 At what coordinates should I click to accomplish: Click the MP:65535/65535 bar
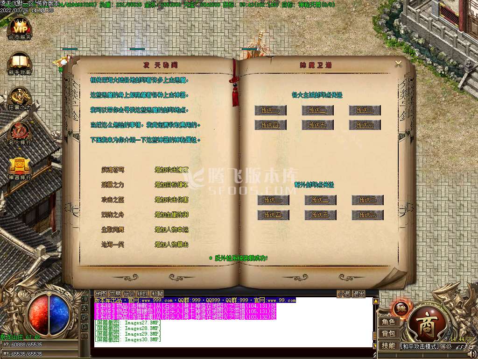(39, 354)
